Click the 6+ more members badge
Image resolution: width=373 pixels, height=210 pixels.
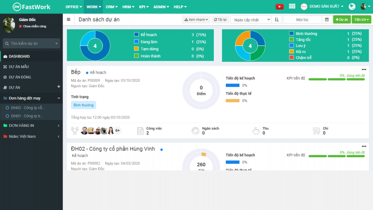click(x=118, y=131)
